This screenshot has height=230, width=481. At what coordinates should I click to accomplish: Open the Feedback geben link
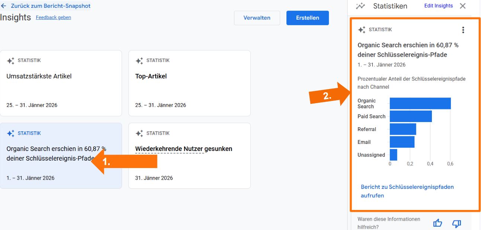coord(53,17)
